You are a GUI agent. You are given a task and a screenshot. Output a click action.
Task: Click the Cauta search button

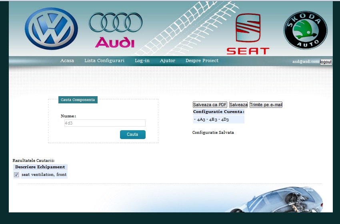point(133,135)
